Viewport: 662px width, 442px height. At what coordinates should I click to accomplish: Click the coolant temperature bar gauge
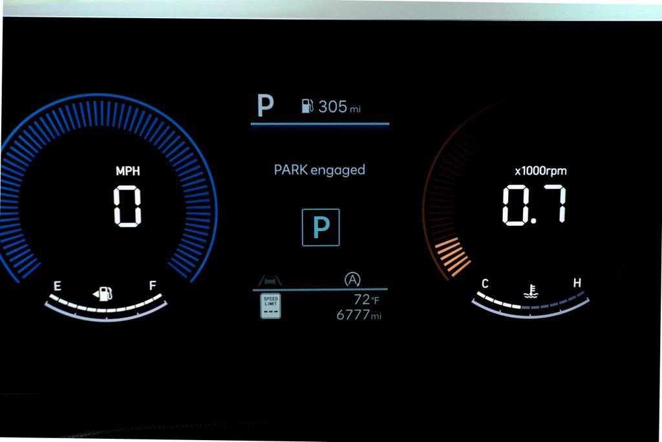(530, 305)
